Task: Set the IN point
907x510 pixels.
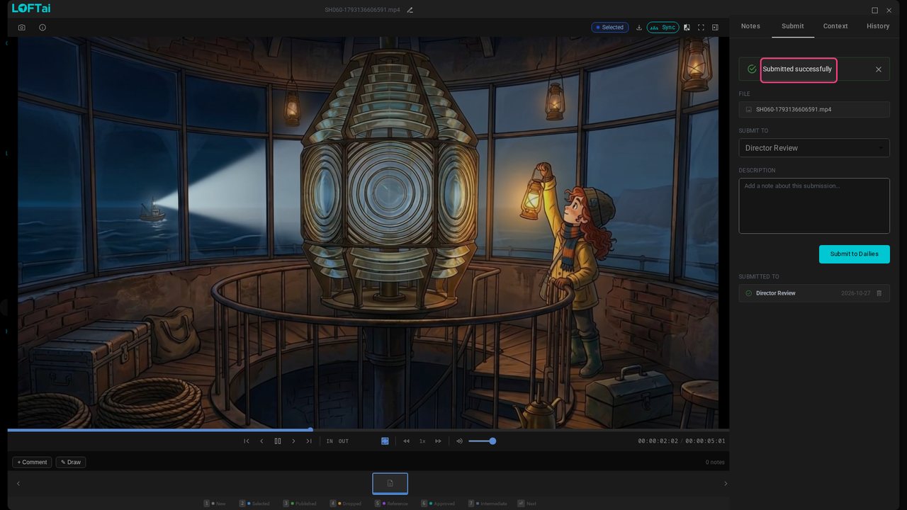Action: coord(329,441)
